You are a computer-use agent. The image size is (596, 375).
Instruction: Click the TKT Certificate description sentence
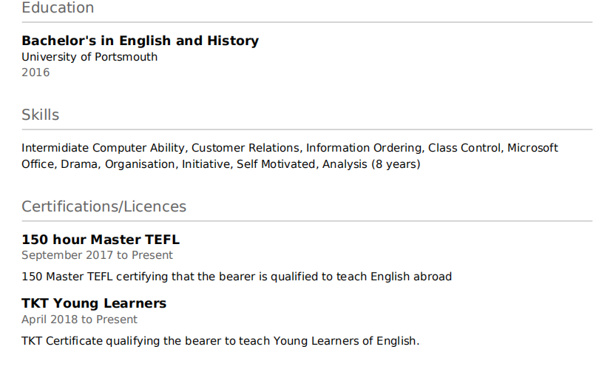coord(220,341)
